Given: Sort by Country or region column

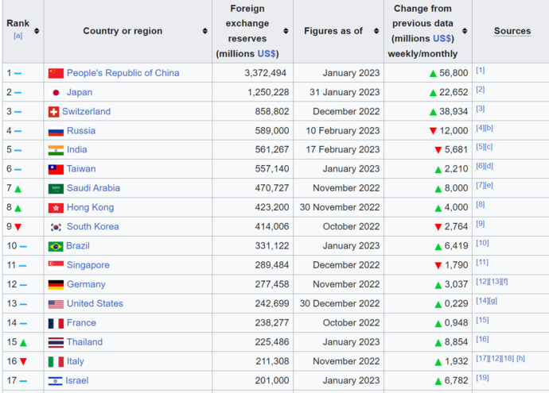Looking at the screenshot, I should [204, 31].
